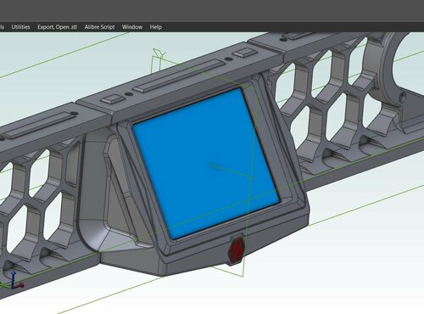Select the long slot above the blue screen
This screenshot has width=424, height=314.
178,76
